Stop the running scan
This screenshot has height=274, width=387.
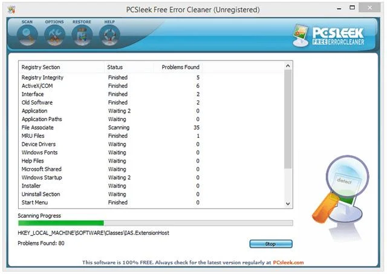[271, 244]
